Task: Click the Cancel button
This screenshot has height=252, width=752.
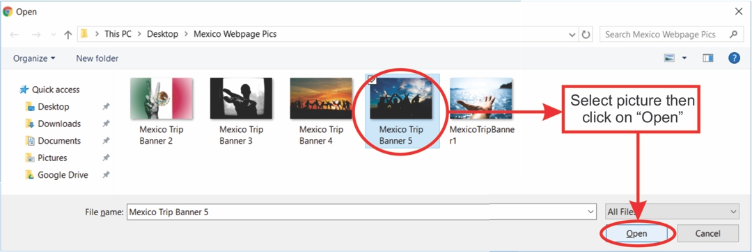Action: [708, 234]
